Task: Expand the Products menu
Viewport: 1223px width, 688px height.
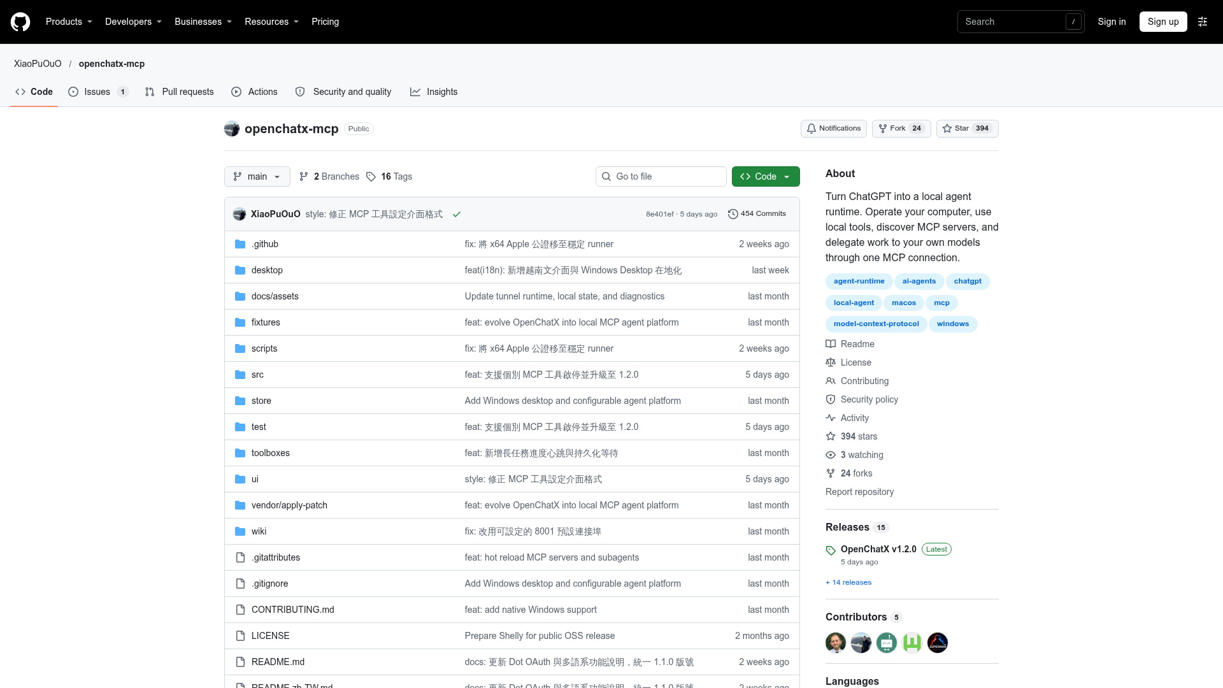Action: [69, 22]
